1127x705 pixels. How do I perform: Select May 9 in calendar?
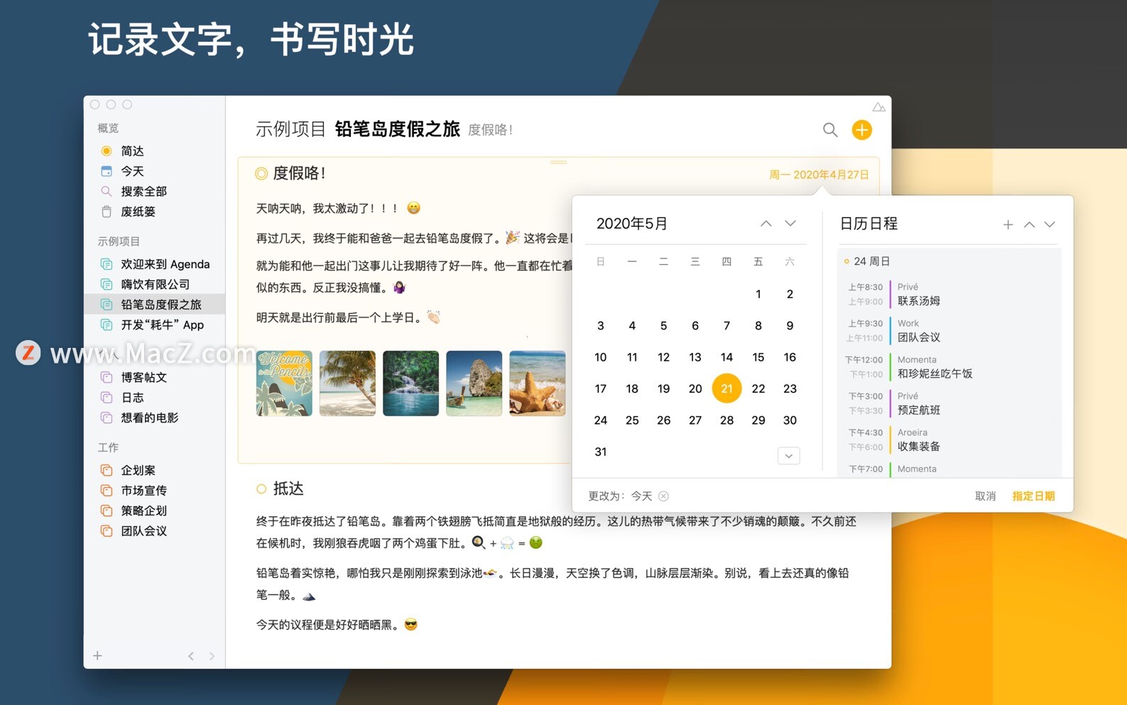(790, 326)
